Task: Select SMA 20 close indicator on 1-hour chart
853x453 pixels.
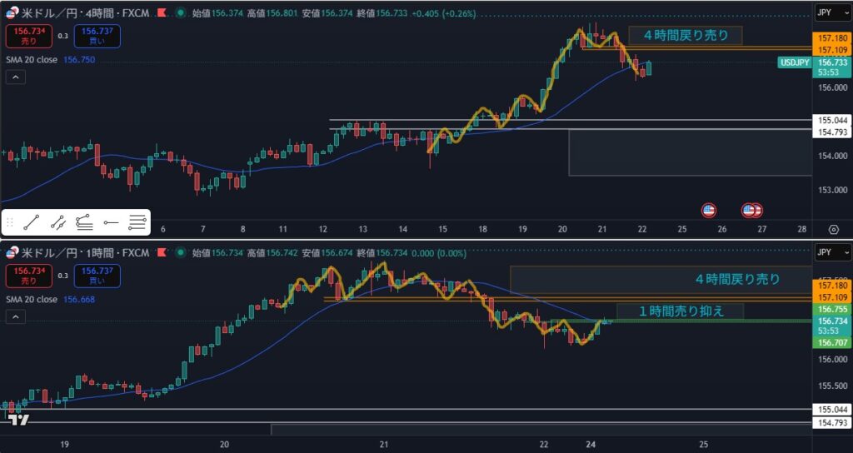Action: point(33,300)
